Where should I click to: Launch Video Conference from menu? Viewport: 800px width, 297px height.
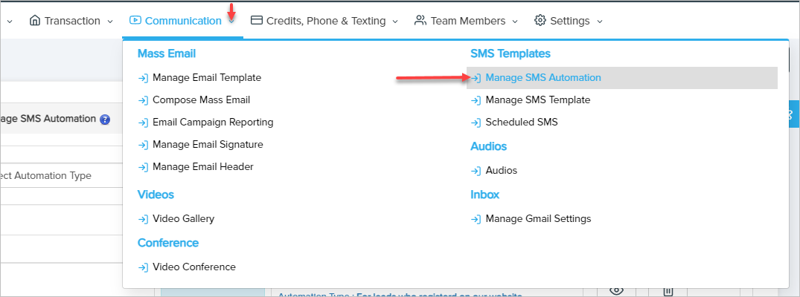(x=193, y=267)
